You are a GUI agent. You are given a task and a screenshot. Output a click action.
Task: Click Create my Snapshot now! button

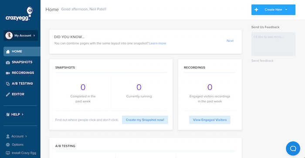[145, 120]
